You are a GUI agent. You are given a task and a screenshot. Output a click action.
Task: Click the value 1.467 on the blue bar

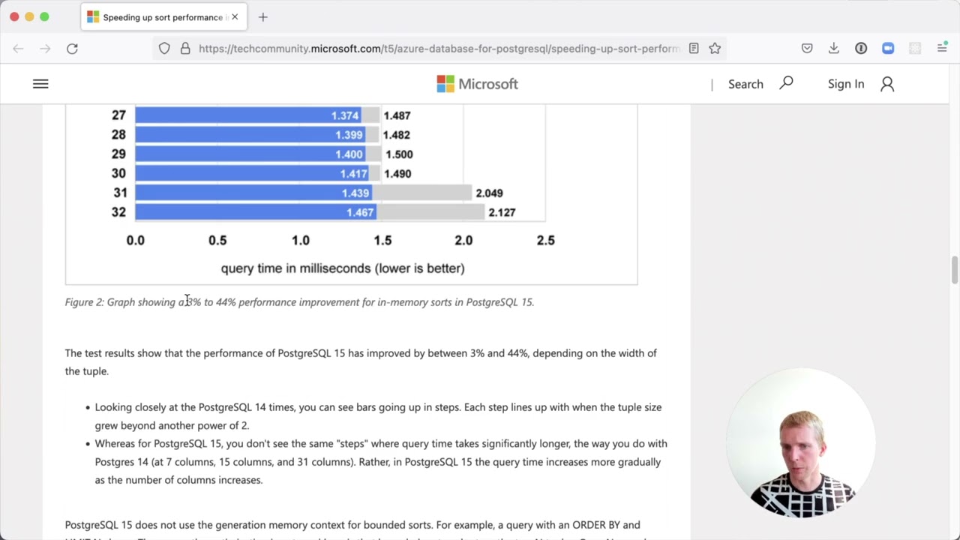click(360, 212)
